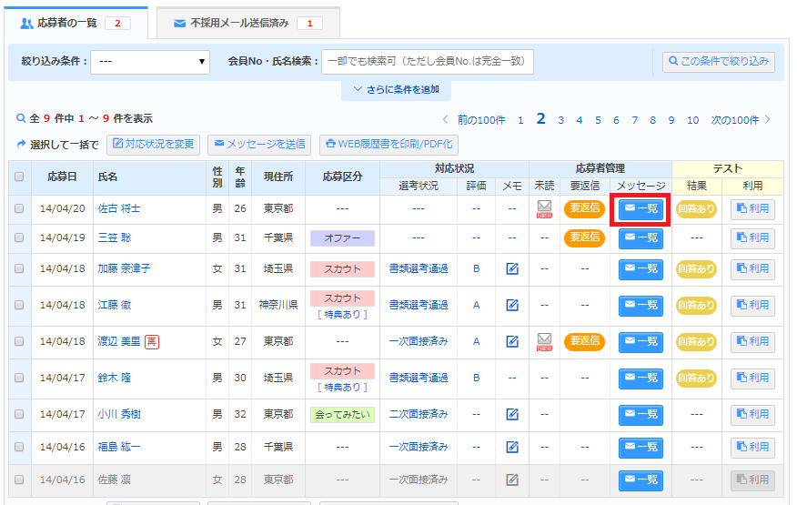Click unread NEW mail icon for 佐古 将士
797x505 pixels.
pos(544,208)
